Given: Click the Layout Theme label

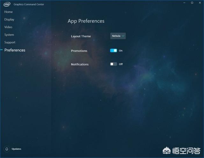Looking at the screenshot, I should coord(81,36).
